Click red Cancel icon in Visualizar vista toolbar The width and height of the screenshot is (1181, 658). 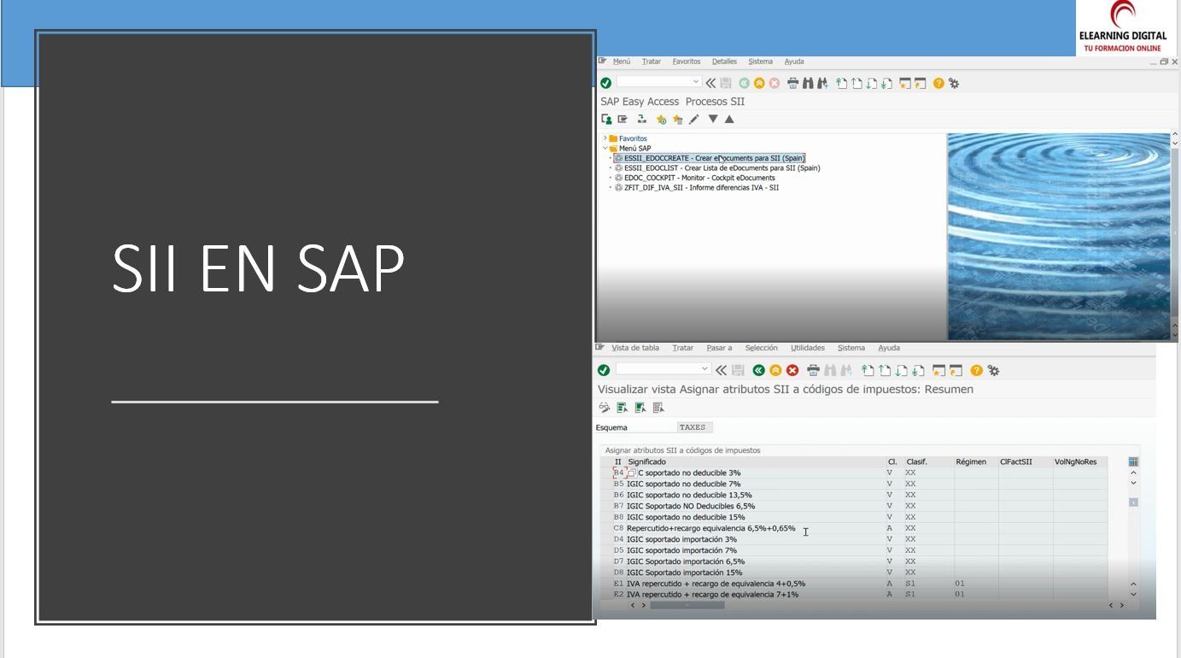coord(792,370)
